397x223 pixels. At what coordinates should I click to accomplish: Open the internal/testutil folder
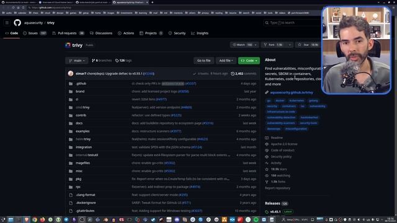click(87, 155)
